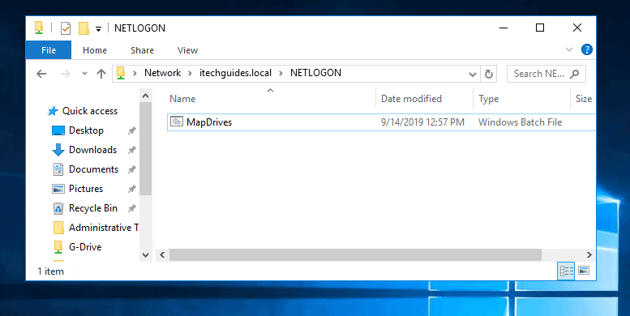Screen dimensions: 630x316
Task: Click the 9/14/2019 12:57 PM date cell
Action: click(422, 122)
